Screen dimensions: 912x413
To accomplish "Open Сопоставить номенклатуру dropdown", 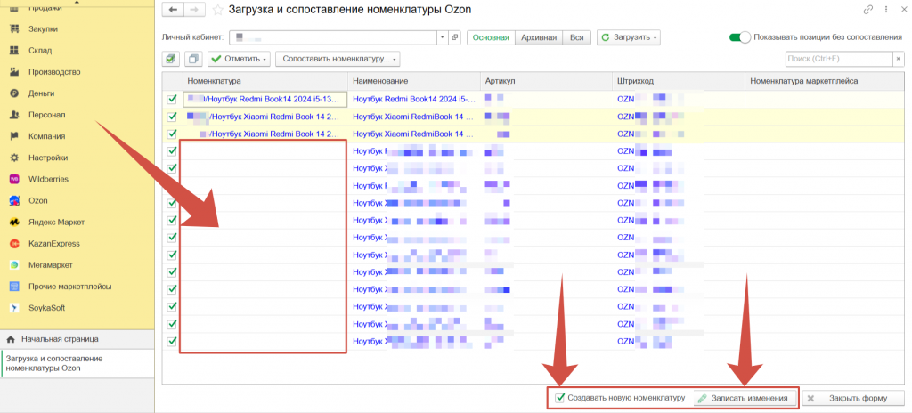I will click(338, 59).
